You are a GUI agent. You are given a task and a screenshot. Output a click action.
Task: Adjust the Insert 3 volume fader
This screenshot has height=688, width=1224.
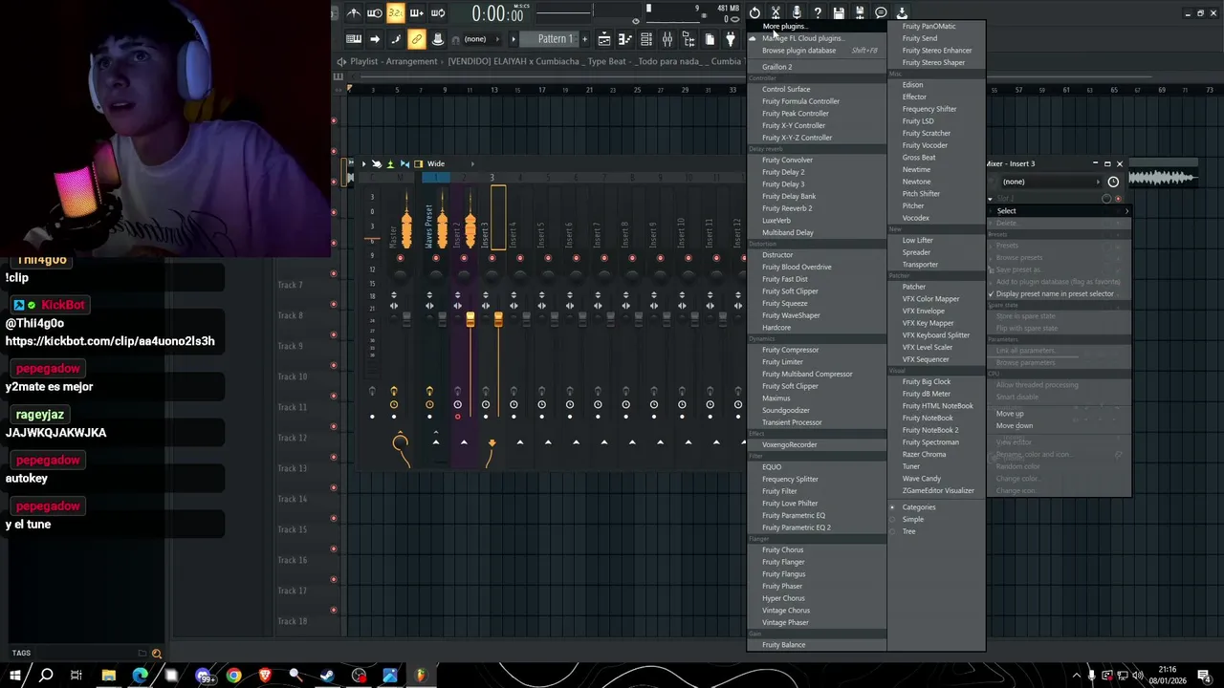[498, 320]
